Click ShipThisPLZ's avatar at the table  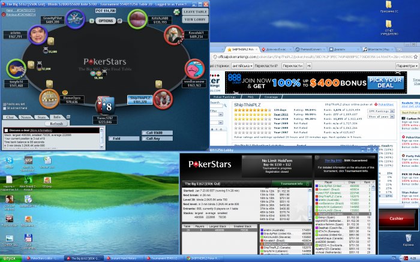(x=163, y=100)
